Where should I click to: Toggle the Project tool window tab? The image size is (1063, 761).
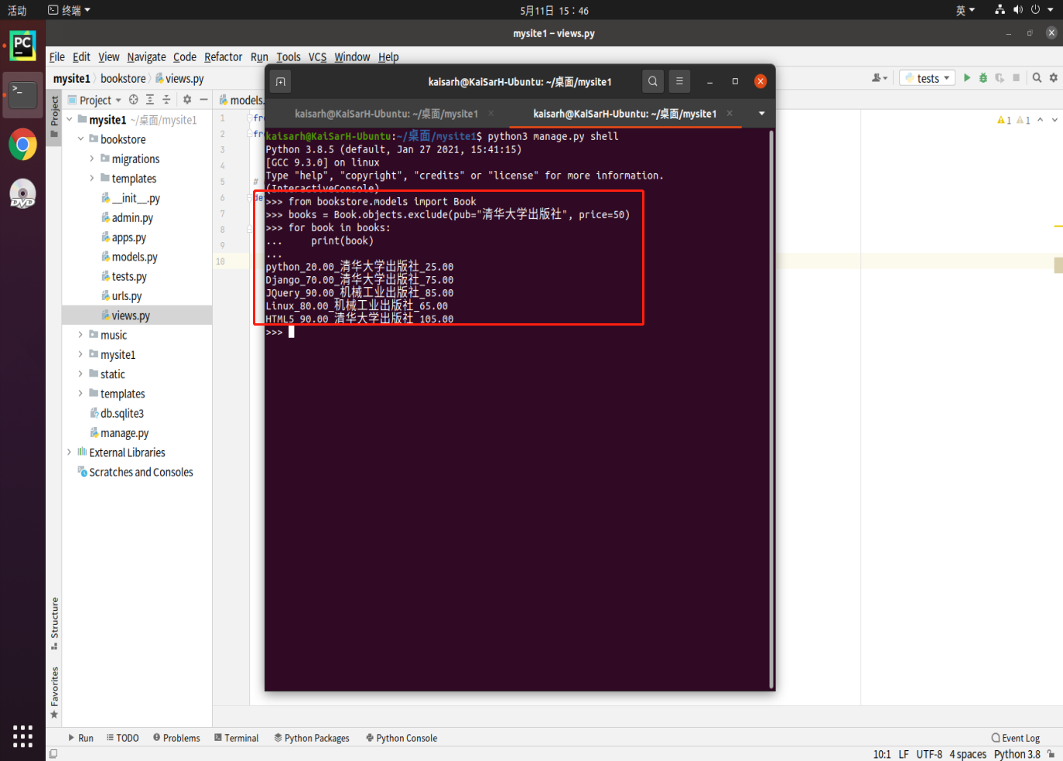coord(54,116)
